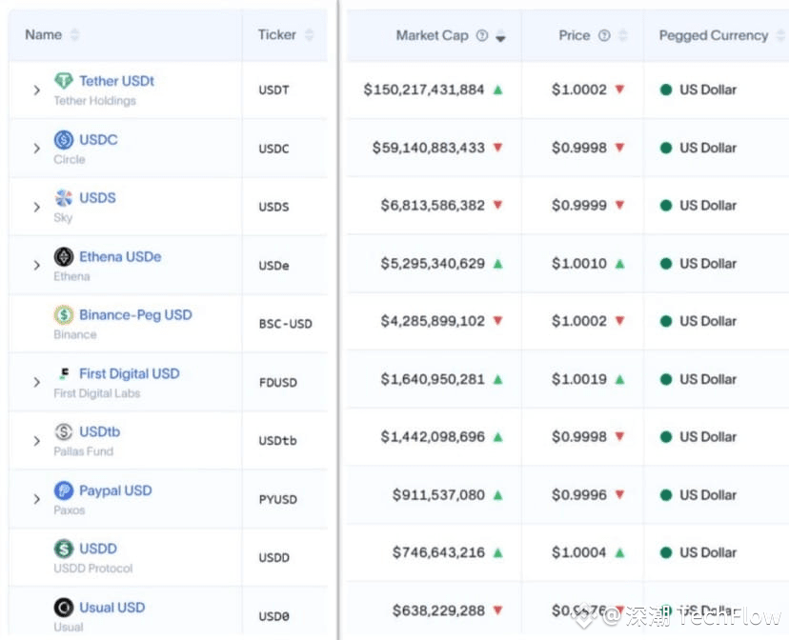Click the Market Cap column header
This screenshot has height=640, width=789.
coord(433,35)
